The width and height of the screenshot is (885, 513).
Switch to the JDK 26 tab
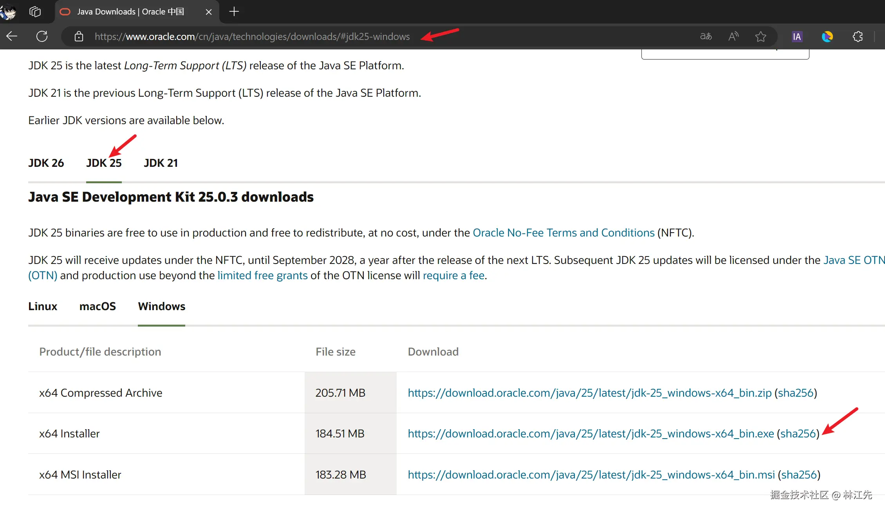coord(46,163)
